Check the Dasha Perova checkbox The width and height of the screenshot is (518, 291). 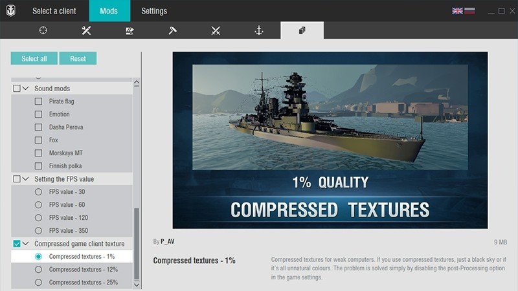click(x=38, y=127)
